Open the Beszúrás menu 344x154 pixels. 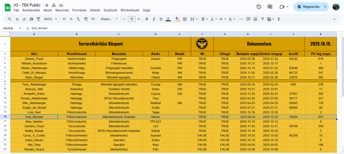pyautogui.click(x=62, y=10)
